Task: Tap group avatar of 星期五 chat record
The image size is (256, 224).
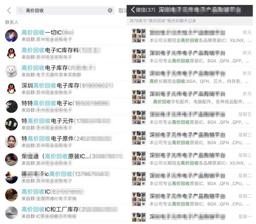Action: click(x=139, y=118)
